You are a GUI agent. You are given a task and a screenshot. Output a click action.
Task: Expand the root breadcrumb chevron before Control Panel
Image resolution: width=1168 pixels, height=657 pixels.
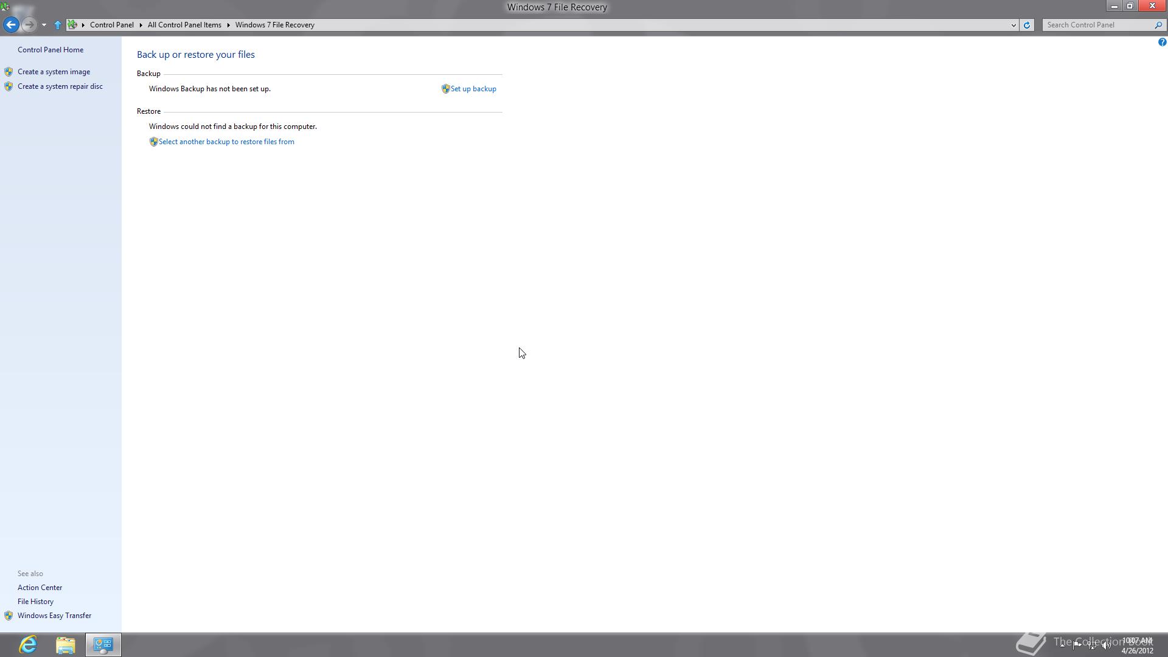83,25
